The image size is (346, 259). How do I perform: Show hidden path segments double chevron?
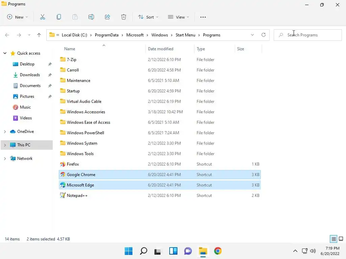tap(58, 35)
